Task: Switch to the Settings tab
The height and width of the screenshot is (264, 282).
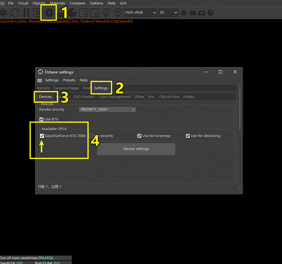Action: pyautogui.click(x=101, y=88)
